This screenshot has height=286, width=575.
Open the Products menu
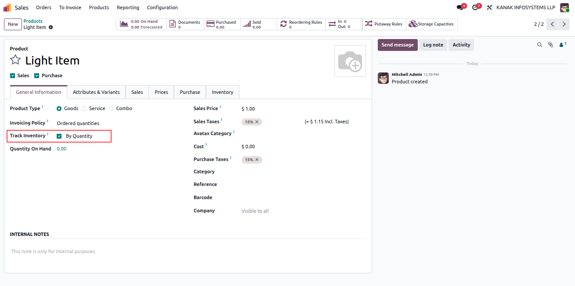pos(99,7)
